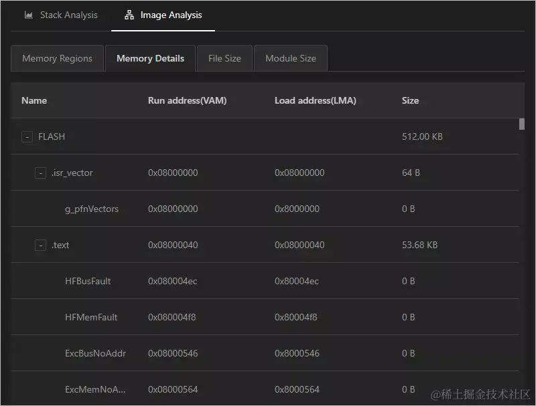Click the Name column header
Image resolution: width=536 pixels, height=406 pixels.
click(34, 100)
